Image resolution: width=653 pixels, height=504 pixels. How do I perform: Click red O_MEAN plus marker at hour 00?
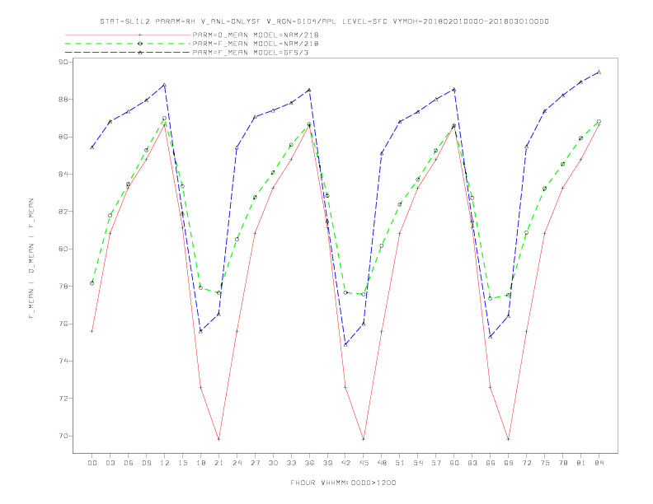tap(92, 331)
